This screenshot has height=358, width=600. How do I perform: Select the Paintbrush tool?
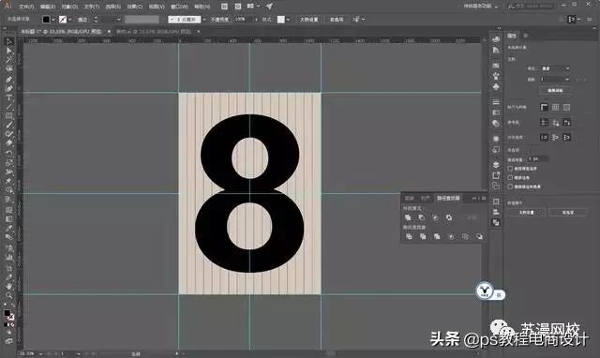tap(9, 125)
